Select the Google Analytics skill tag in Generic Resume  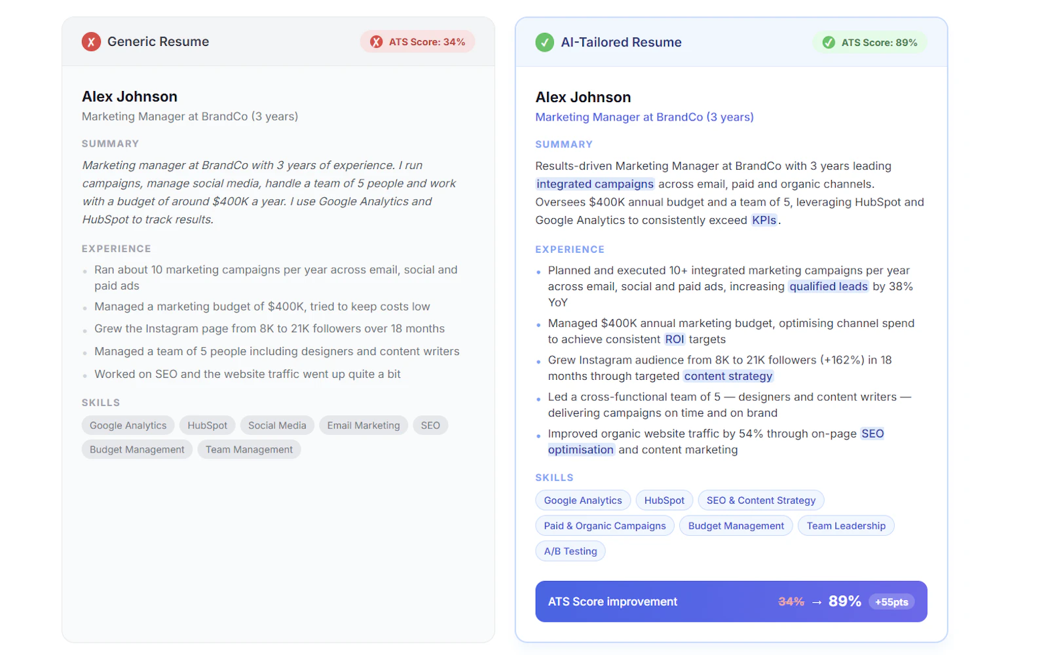click(128, 426)
